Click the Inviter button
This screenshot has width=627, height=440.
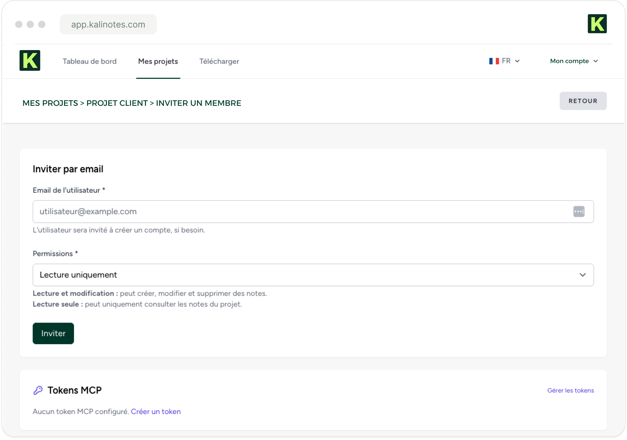tap(53, 333)
